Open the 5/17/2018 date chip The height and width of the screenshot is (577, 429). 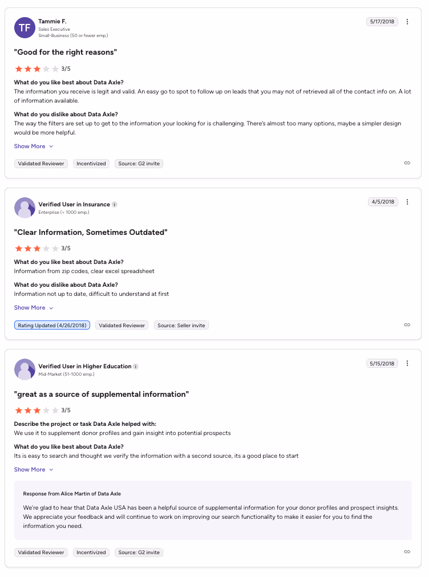click(382, 21)
